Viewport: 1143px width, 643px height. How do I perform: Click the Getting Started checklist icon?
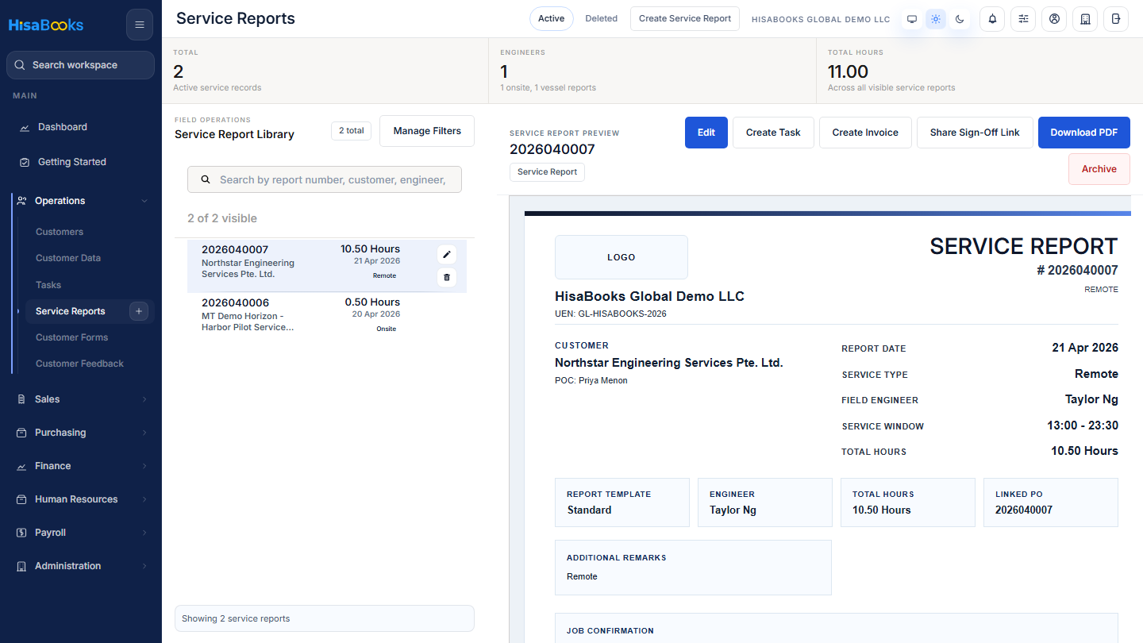click(25, 162)
